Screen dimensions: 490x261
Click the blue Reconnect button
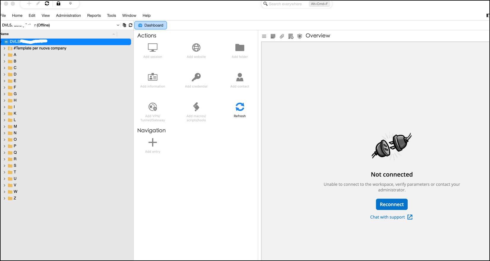coord(392,204)
